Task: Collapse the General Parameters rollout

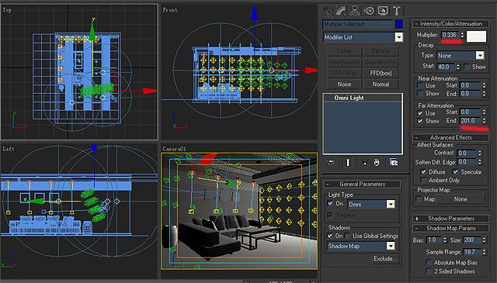Action: click(x=362, y=184)
